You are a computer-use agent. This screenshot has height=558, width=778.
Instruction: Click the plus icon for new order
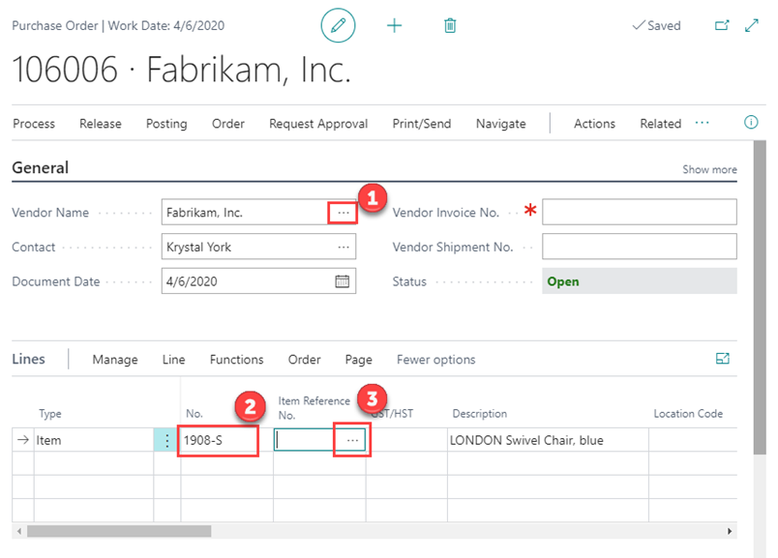(395, 25)
